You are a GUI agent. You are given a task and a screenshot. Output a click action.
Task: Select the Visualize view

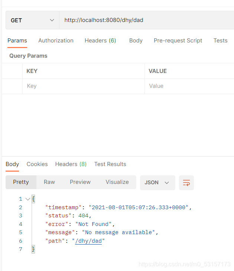click(117, 182)
